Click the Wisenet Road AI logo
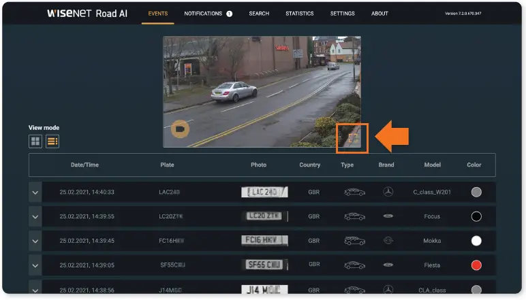Viewport: 526px width, 300px height. (87, 14)
